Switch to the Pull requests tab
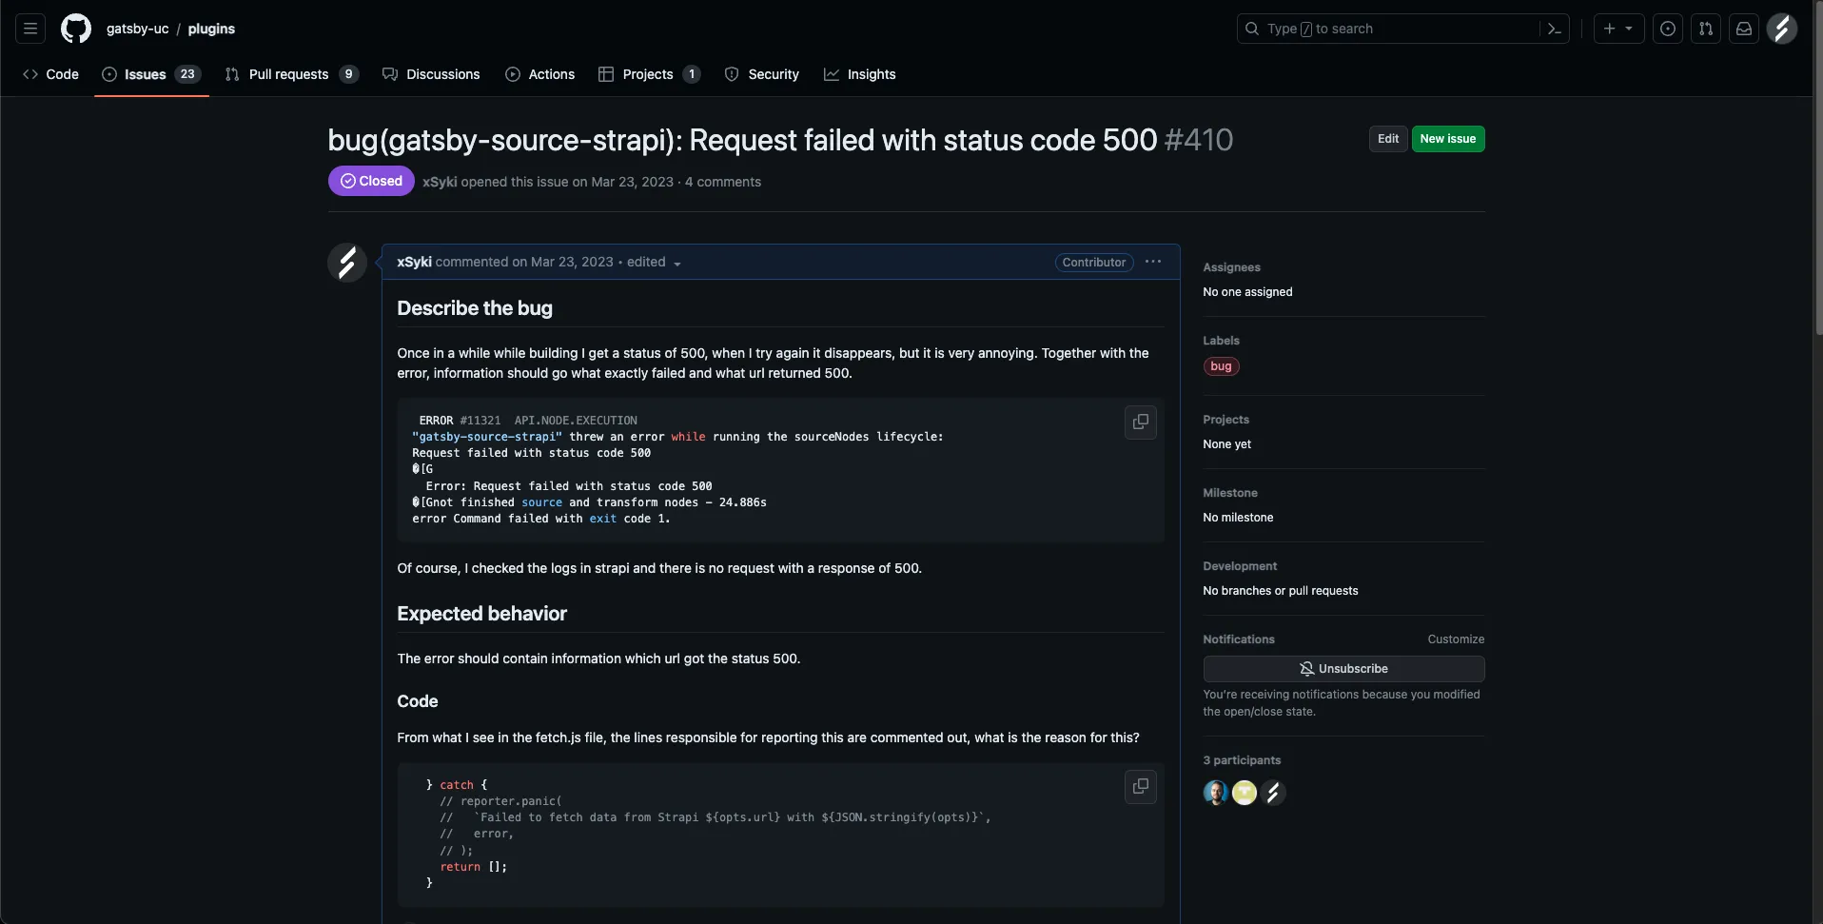Viewport: 1823px width, 924px height. 291,74
